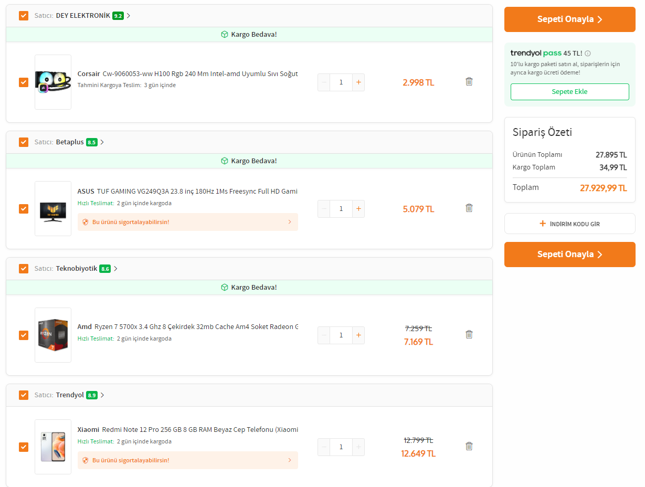Click the top Sepeti Onayla button
This screenshot has height=487, width=645.
click(x=569, y=19)
